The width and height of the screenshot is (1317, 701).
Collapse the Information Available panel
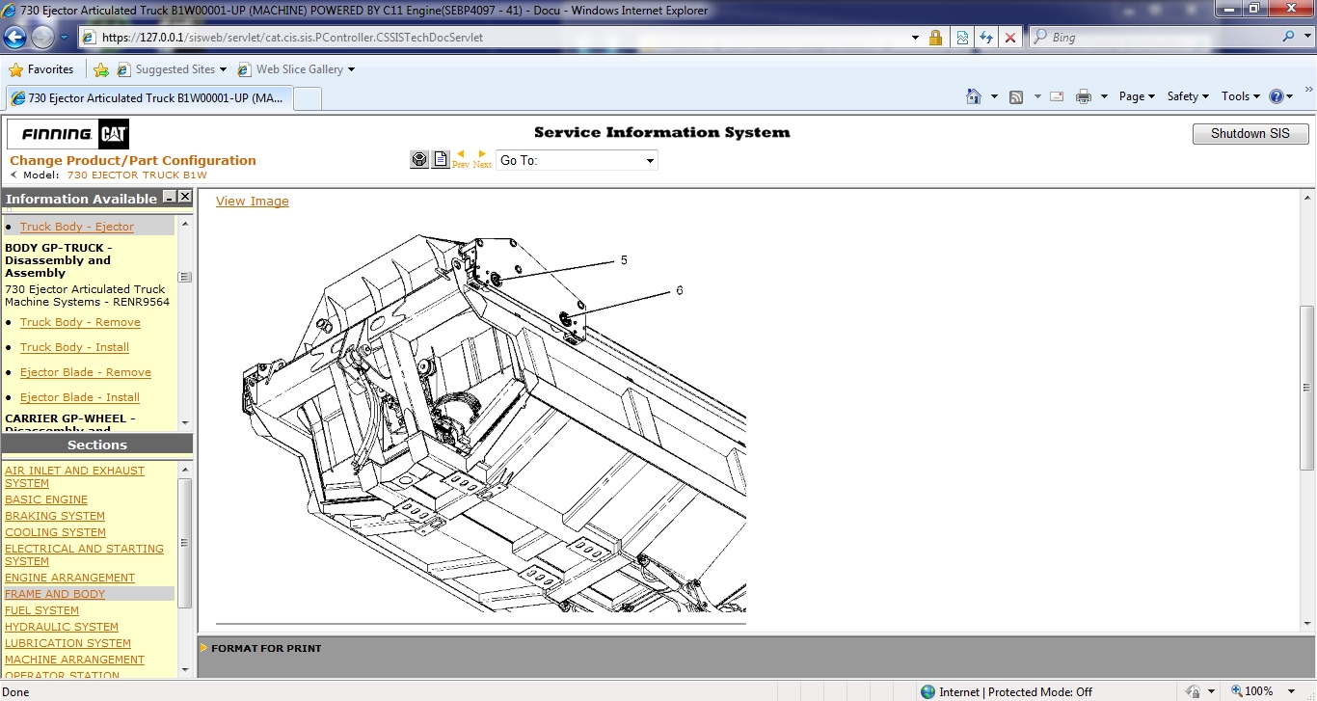(168, 197)
